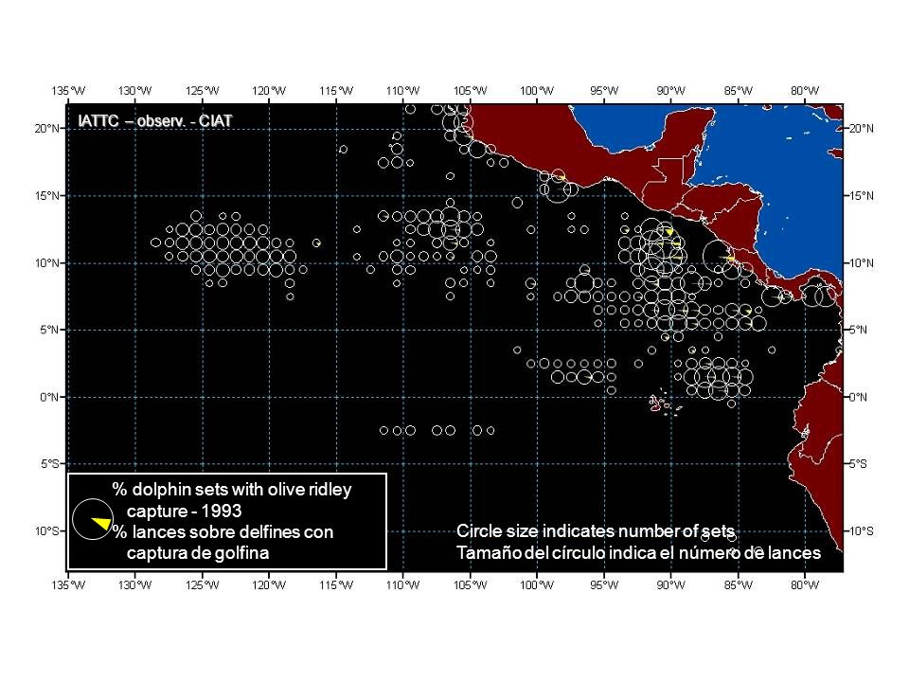Viewport: 909px width, 682px height.
Task: Click the 90°W label on the top axis
Action: click(670, 91)
